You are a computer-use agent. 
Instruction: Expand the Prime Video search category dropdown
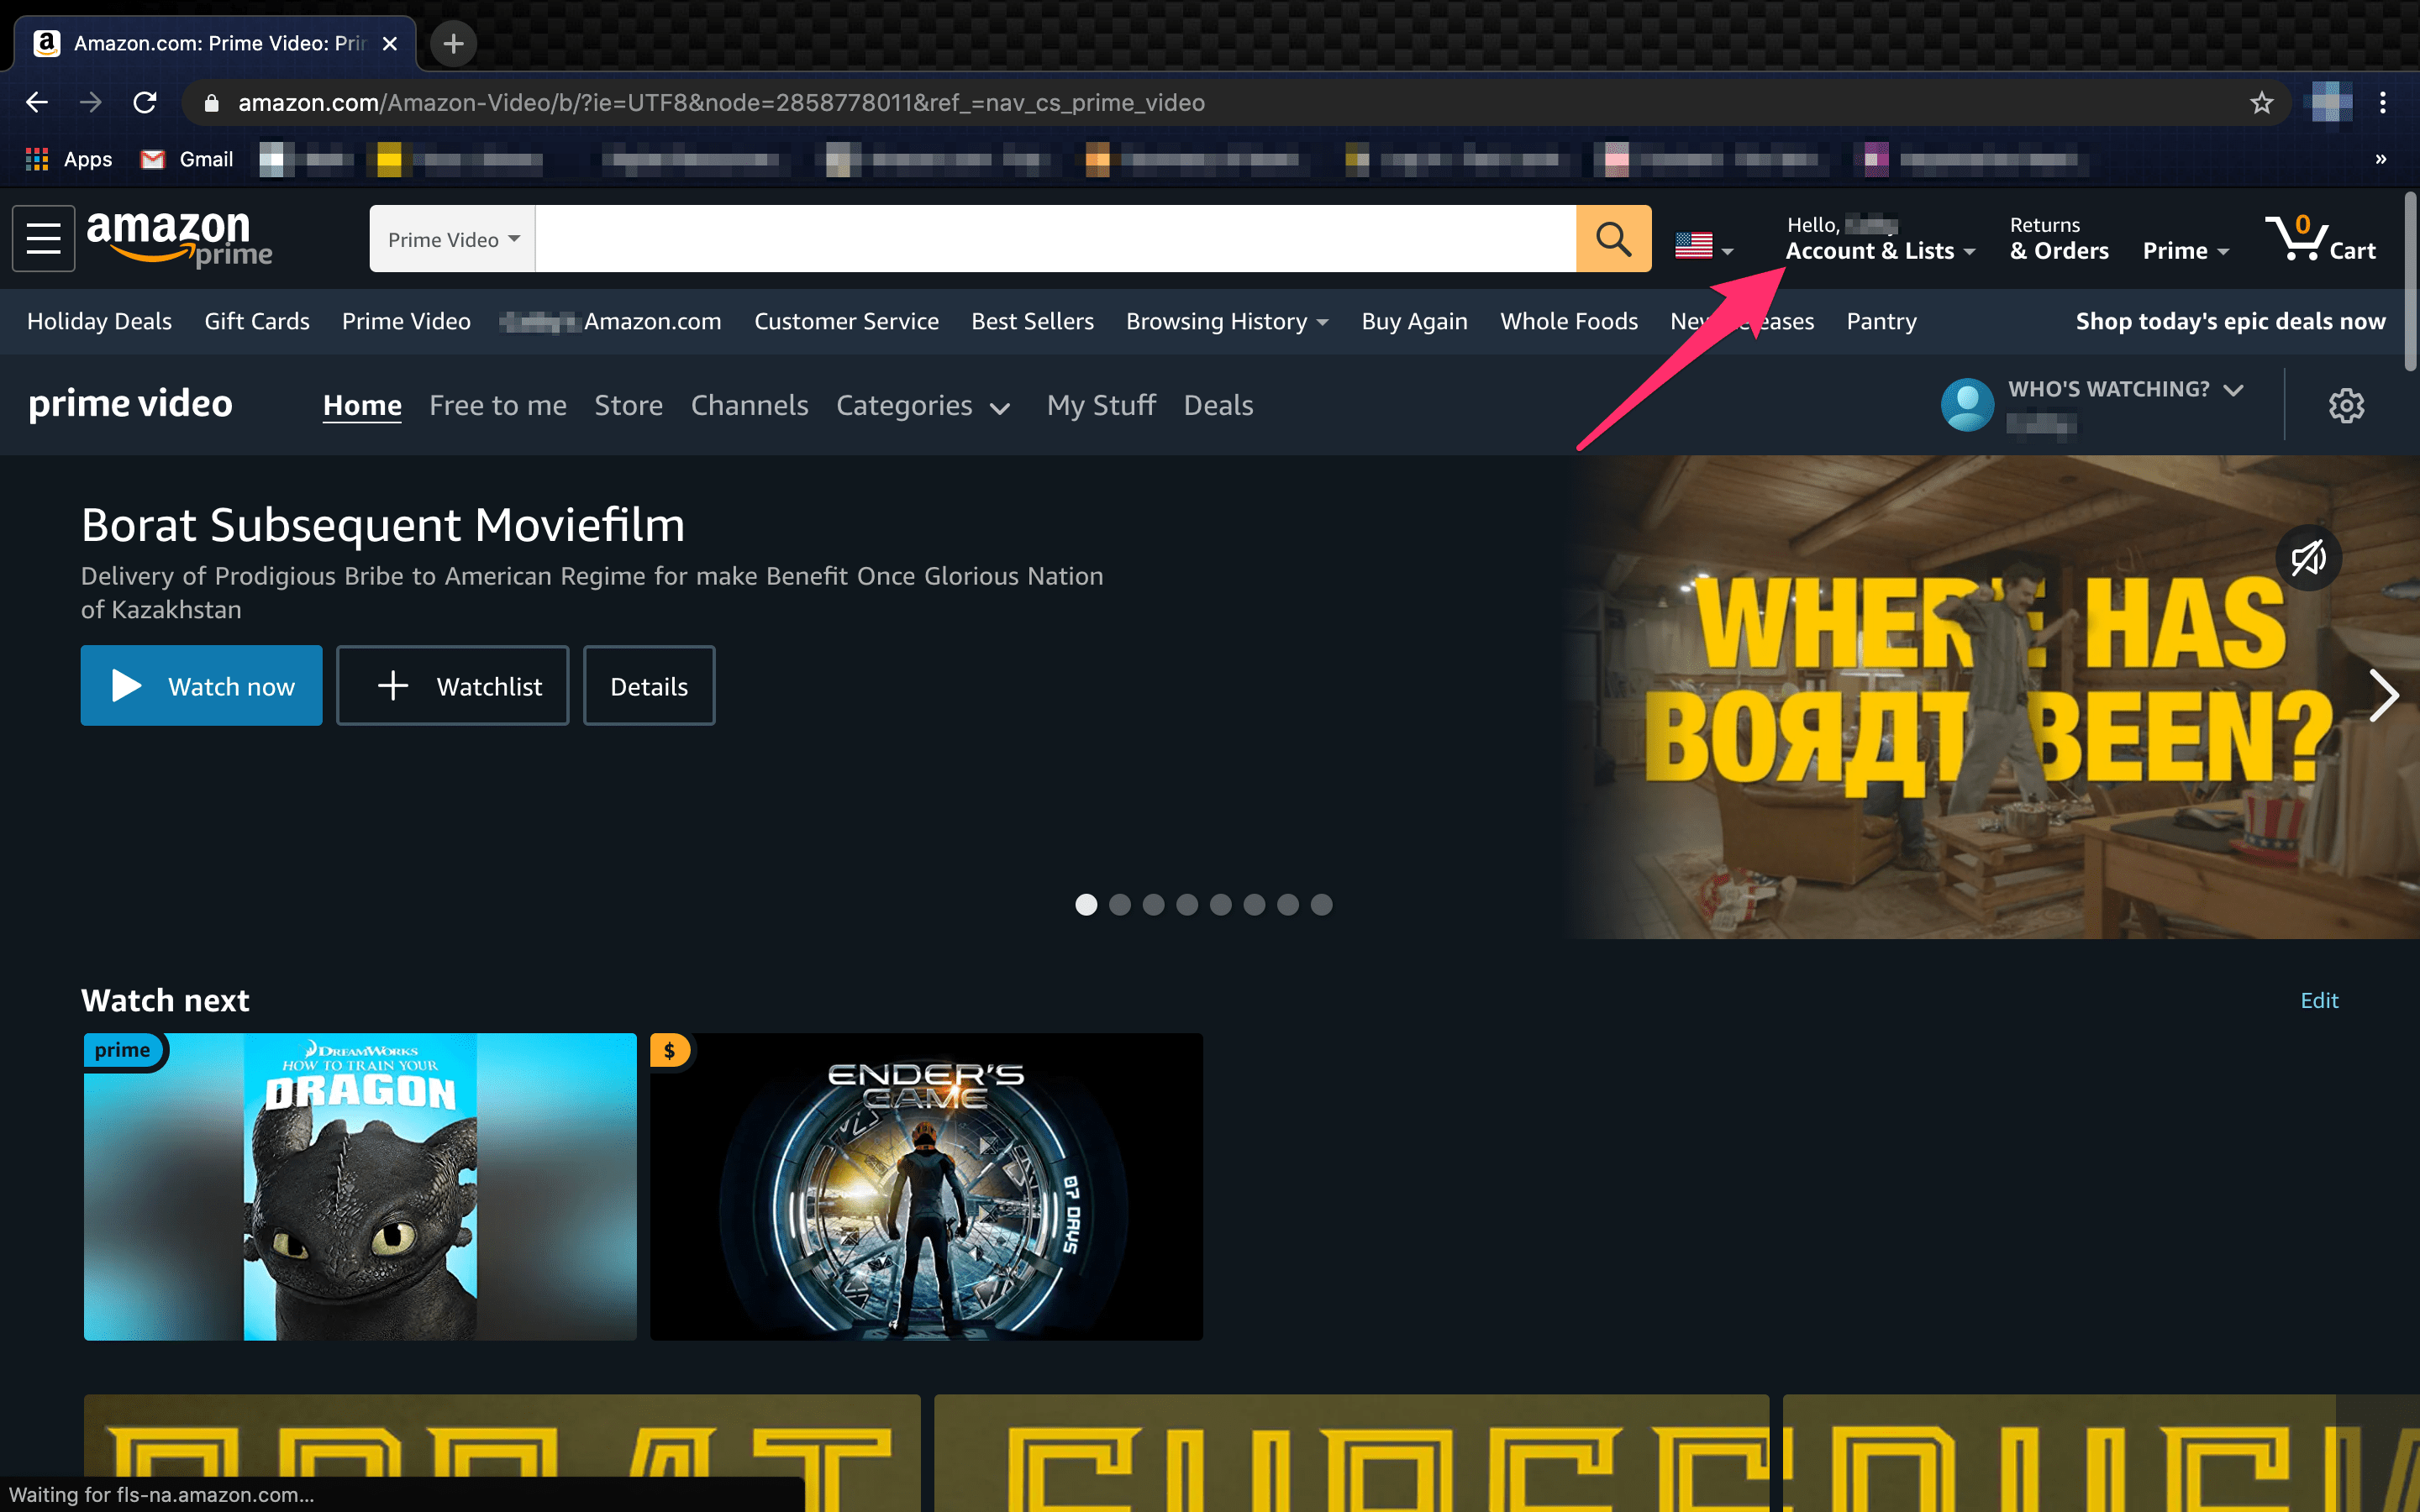[x=453, y=239]
